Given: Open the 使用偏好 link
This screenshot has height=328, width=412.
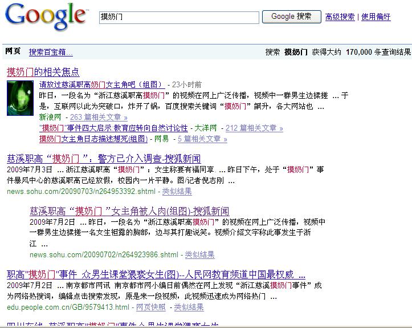Looking at the screenshot, I should tap(376, 17).
